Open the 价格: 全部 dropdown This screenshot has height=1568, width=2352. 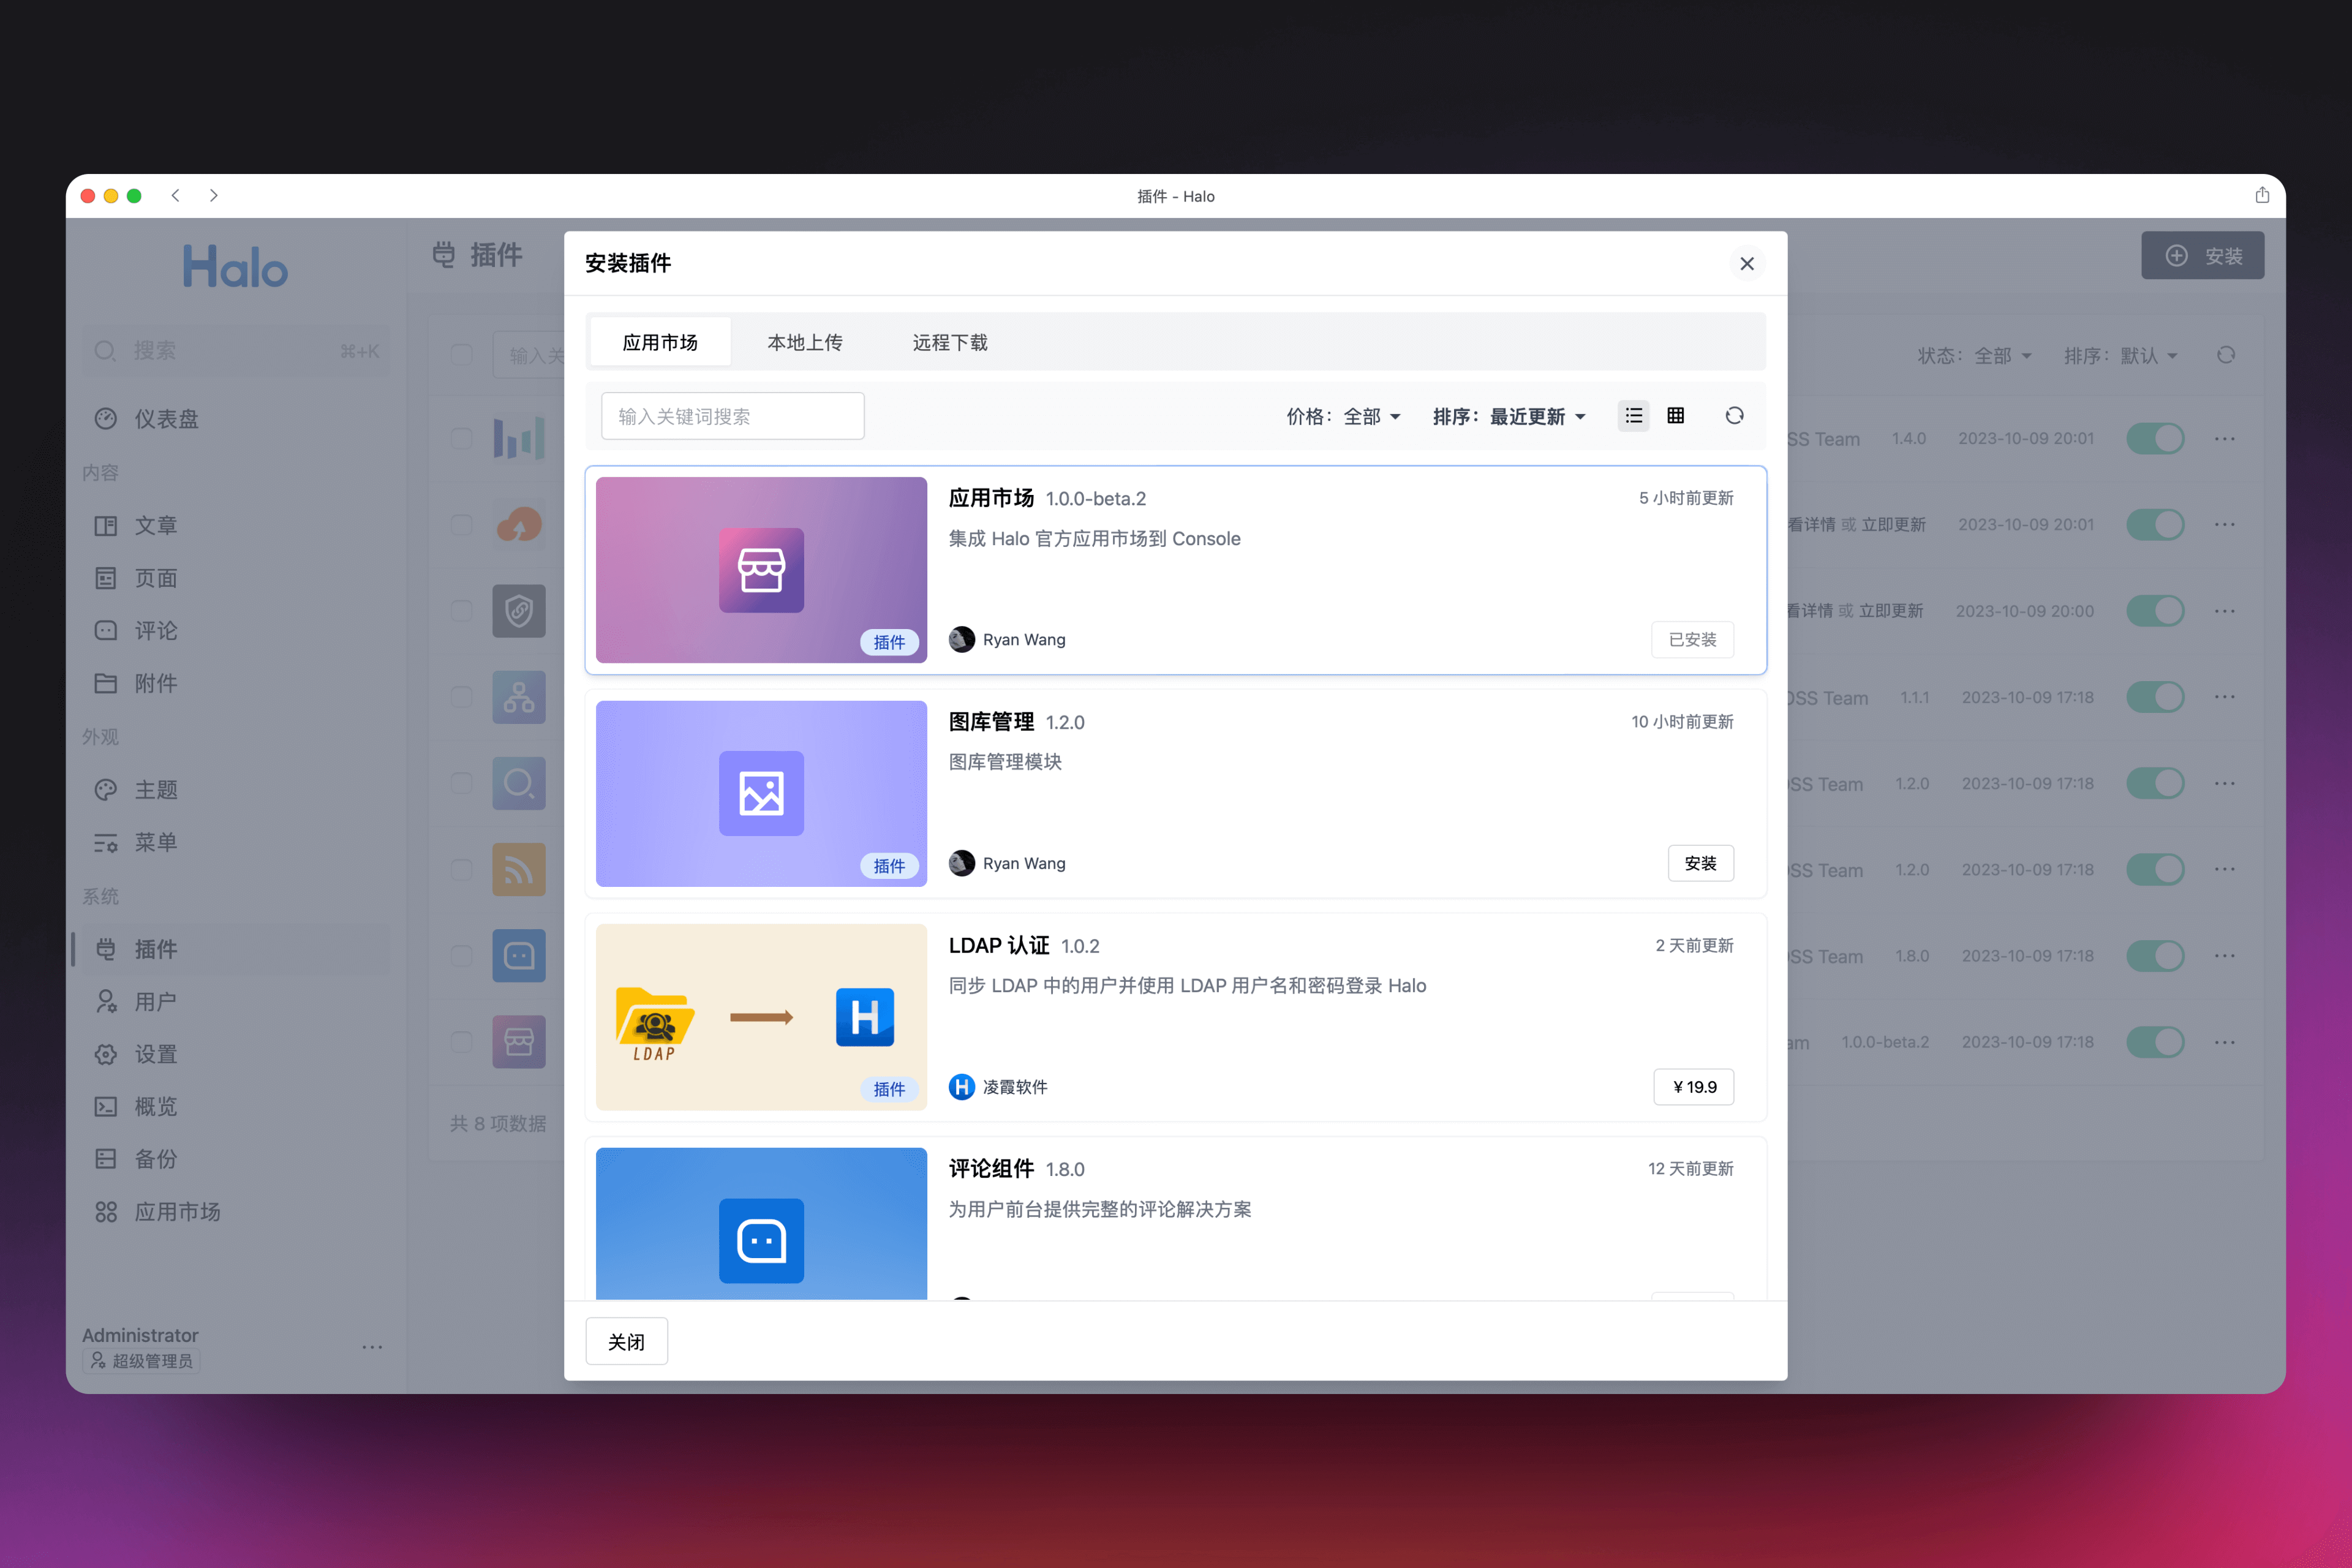pyautogui.click(x=1343, y=416)
